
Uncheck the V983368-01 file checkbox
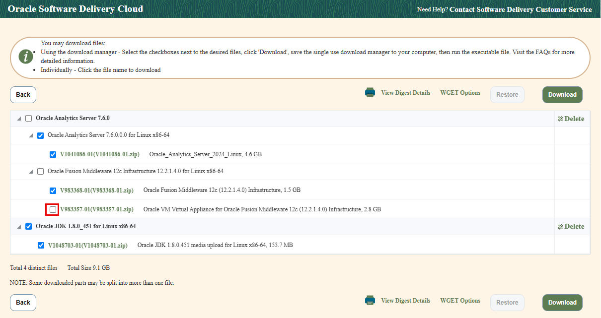click(x=53, y=191)
